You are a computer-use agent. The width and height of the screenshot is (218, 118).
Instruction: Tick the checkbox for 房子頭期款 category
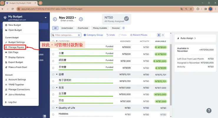click(53, 81)
